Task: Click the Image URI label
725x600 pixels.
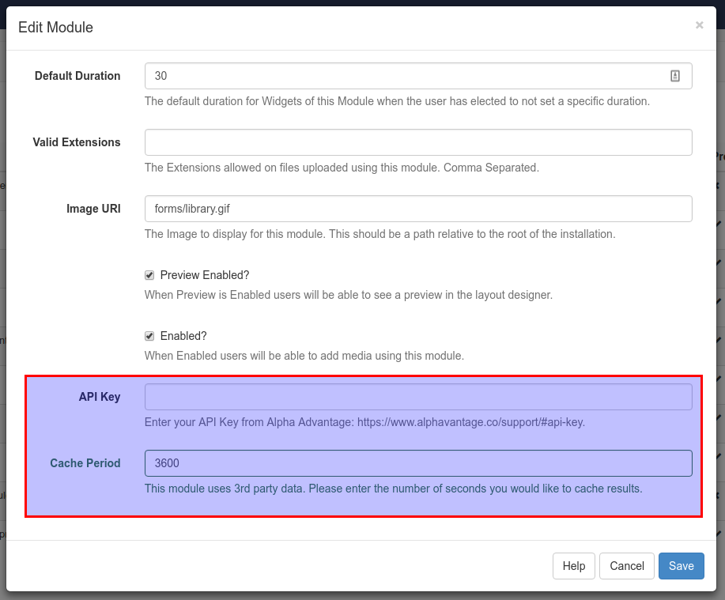Action: pos(93,209)
